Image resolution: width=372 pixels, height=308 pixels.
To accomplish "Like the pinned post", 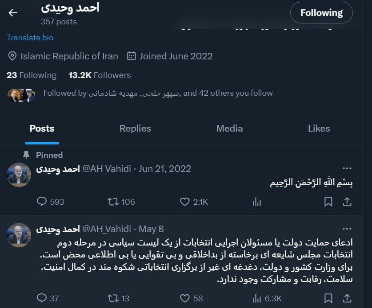I will tap(185, 202).
